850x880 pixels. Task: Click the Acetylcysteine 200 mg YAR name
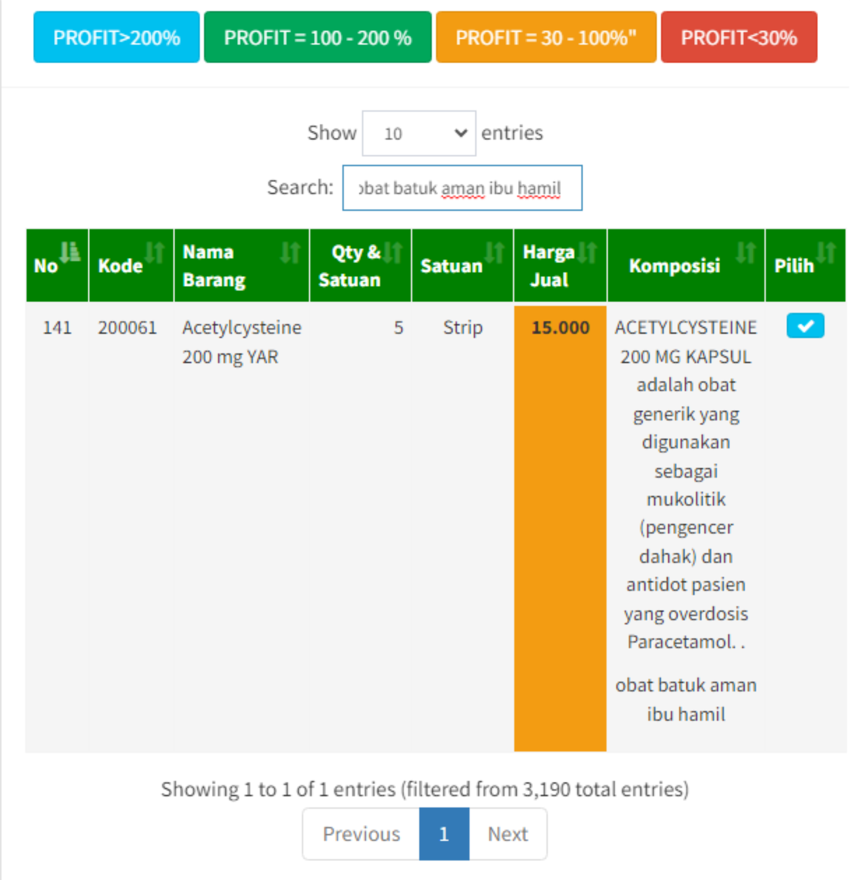pos(242,342)
